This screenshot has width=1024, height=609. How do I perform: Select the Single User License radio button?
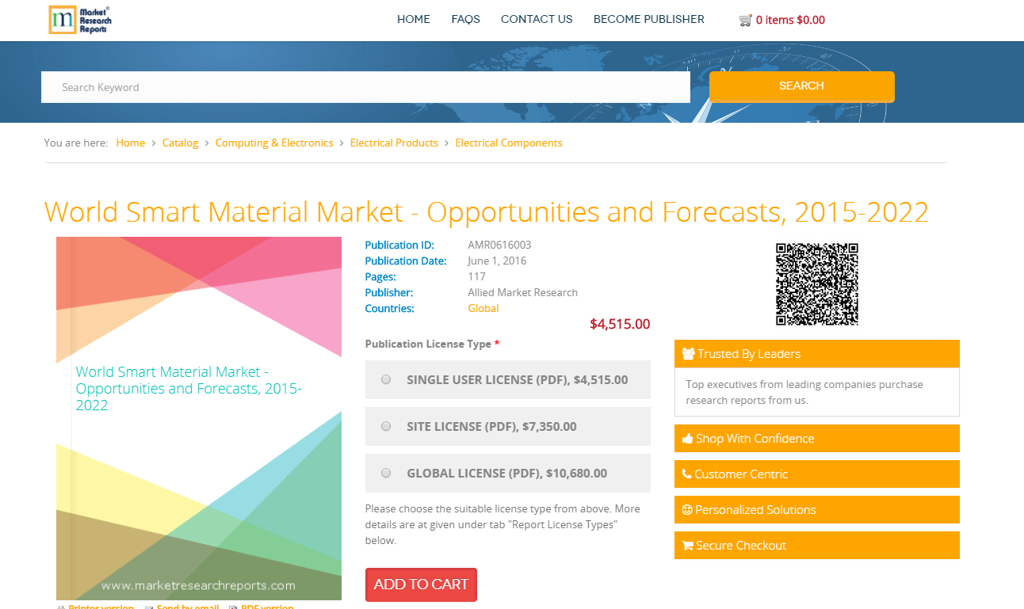pyautogui.click(x=386, y=379)
